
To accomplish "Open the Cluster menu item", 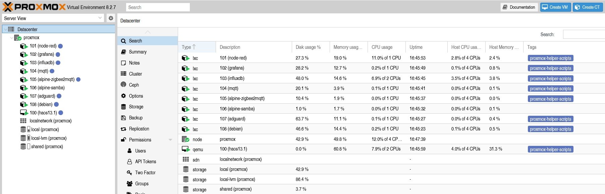I will pos(135,74).
